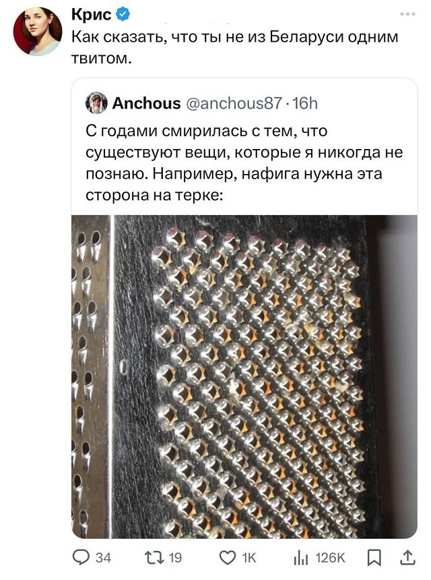Image resolution: width=431 pixels, height=580 pixels.
Task: Click the quoted tweet text about терке
Action: tap(244, 163)
